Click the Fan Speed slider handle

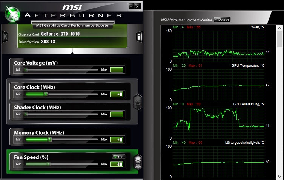point(48,164)
